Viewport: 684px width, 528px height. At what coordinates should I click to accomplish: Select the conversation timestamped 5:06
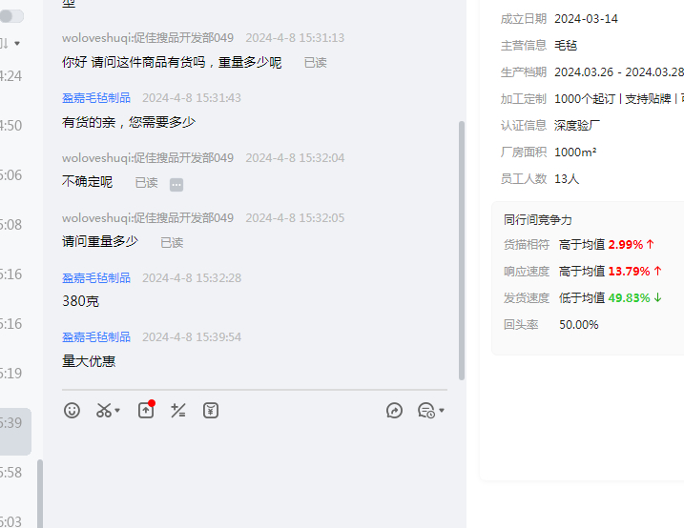click(x=10, y=175)
